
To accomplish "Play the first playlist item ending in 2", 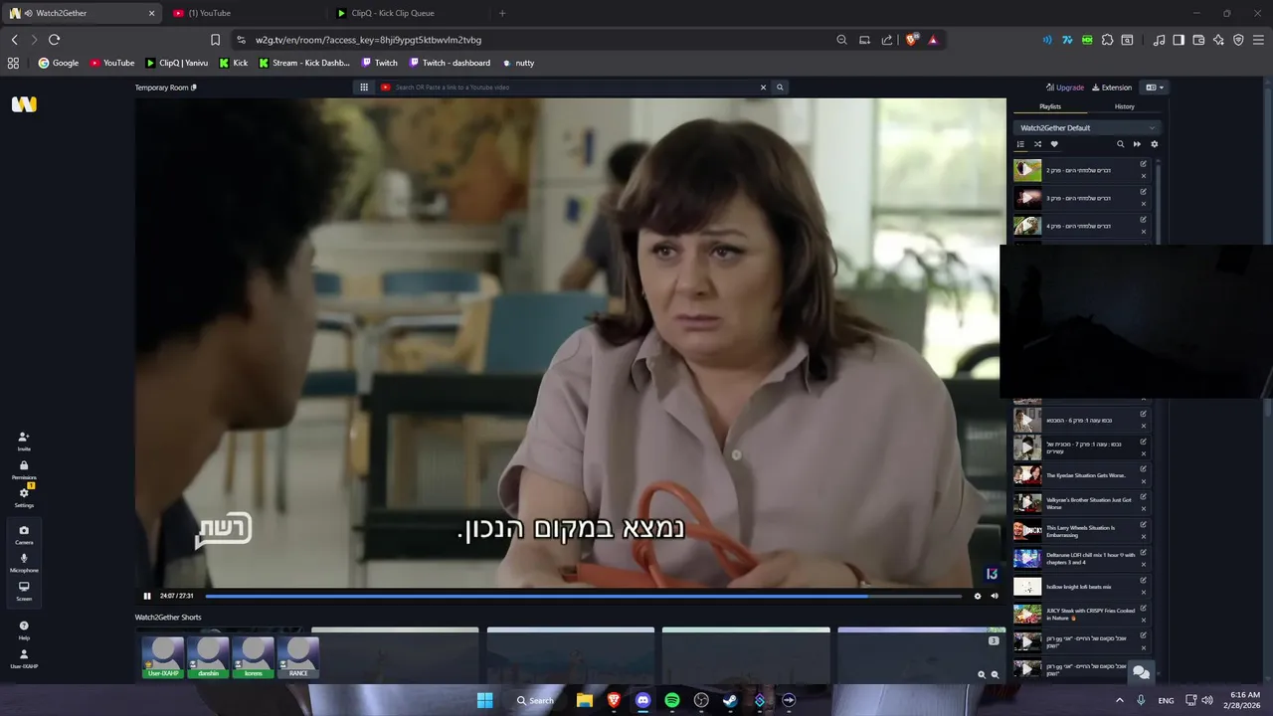I will tap(1027, 170).
